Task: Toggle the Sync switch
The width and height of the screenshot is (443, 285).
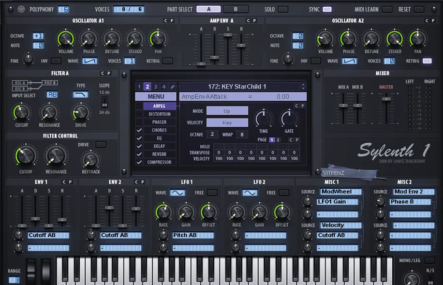Action: [x=327, y=9]
